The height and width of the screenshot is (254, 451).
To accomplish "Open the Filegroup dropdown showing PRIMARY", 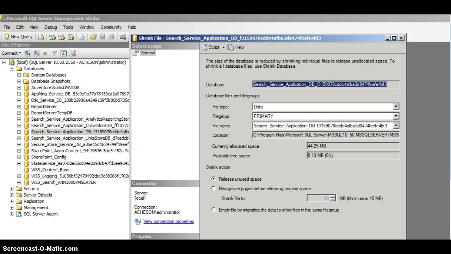I will point(396,116).
